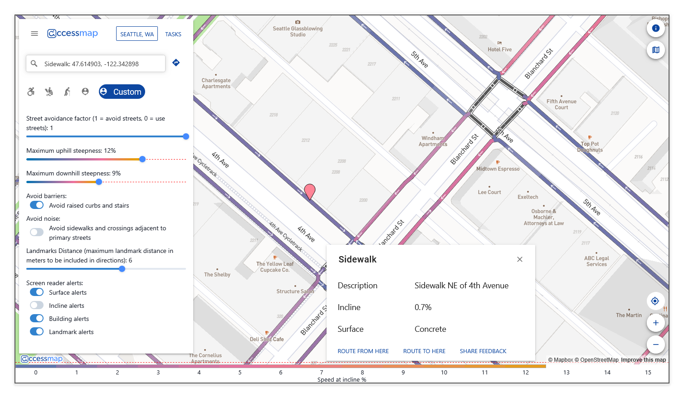The image size is (684, 398).
Task: Select the wheelchair profile icon
Action: click(x=31, y=92)
